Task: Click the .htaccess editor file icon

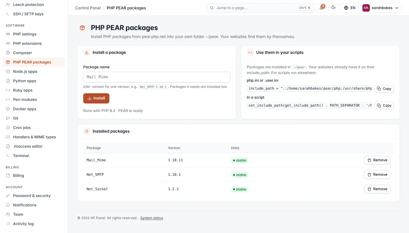Action: [8, 146]
